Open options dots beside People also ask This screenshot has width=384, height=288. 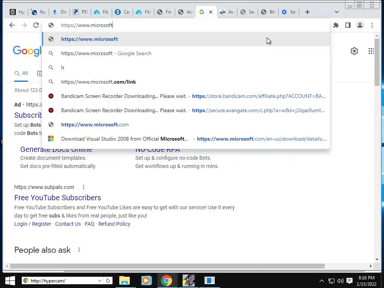79,250
